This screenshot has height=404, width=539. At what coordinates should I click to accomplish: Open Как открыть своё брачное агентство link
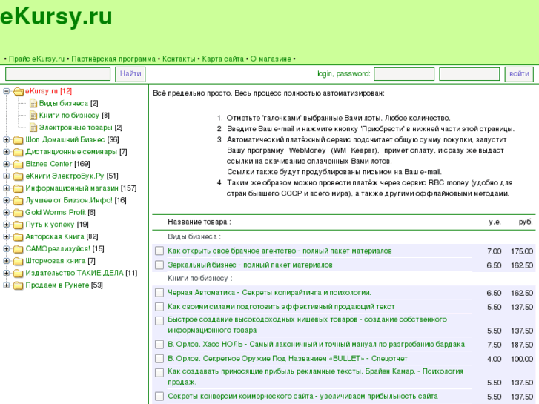point(280,251)
